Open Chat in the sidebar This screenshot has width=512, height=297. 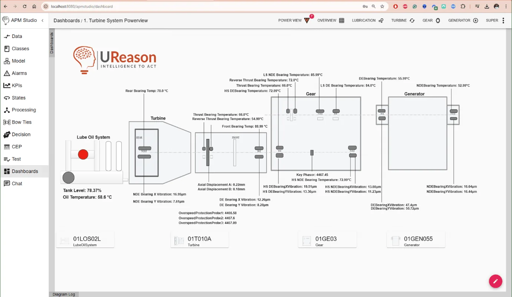point(24,183)
